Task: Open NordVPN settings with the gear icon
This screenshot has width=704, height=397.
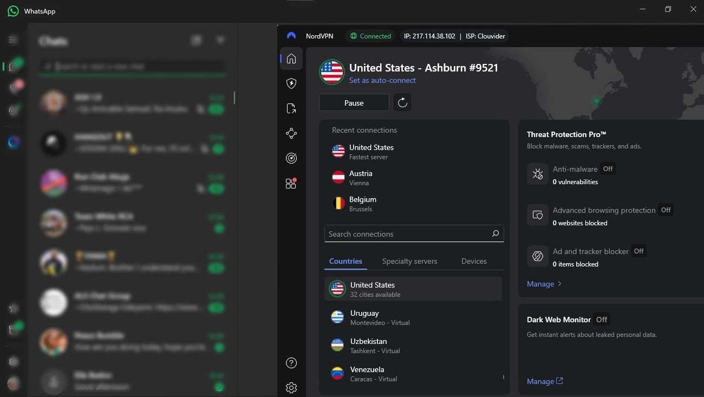Action: (x=291, y=388)
